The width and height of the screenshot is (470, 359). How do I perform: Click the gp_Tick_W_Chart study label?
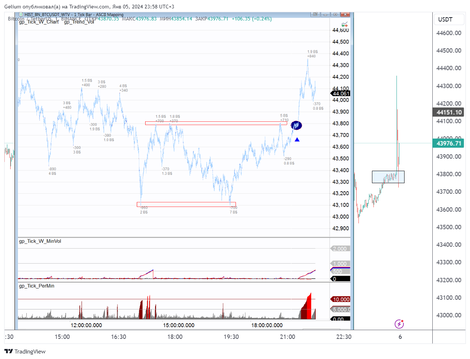[39, 22]
